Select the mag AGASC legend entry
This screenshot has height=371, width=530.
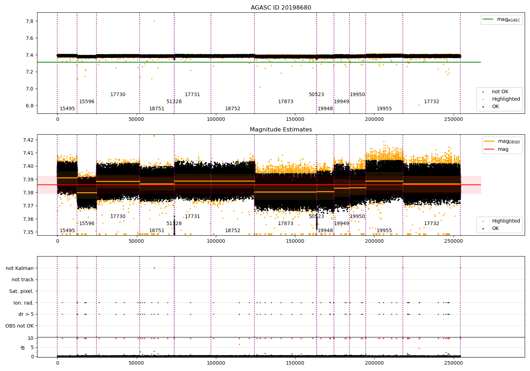[501, 20]
